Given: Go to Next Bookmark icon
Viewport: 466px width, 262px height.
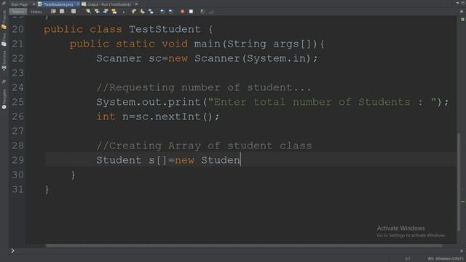Looking at the screenshot, I should pos(143,12).
